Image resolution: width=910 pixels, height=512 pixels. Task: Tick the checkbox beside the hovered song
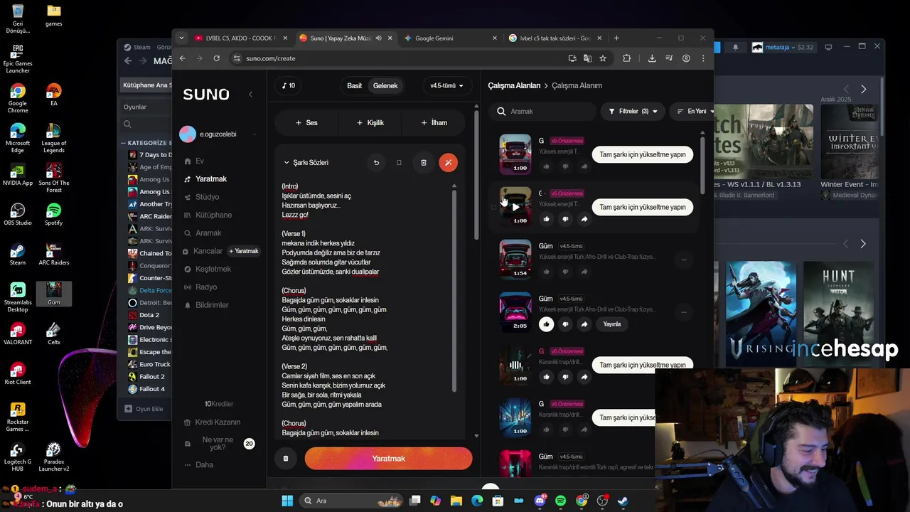click(x=493, y=207)
